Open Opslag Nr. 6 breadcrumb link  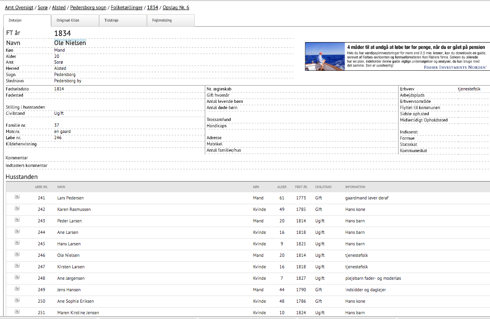pos(176,8)
